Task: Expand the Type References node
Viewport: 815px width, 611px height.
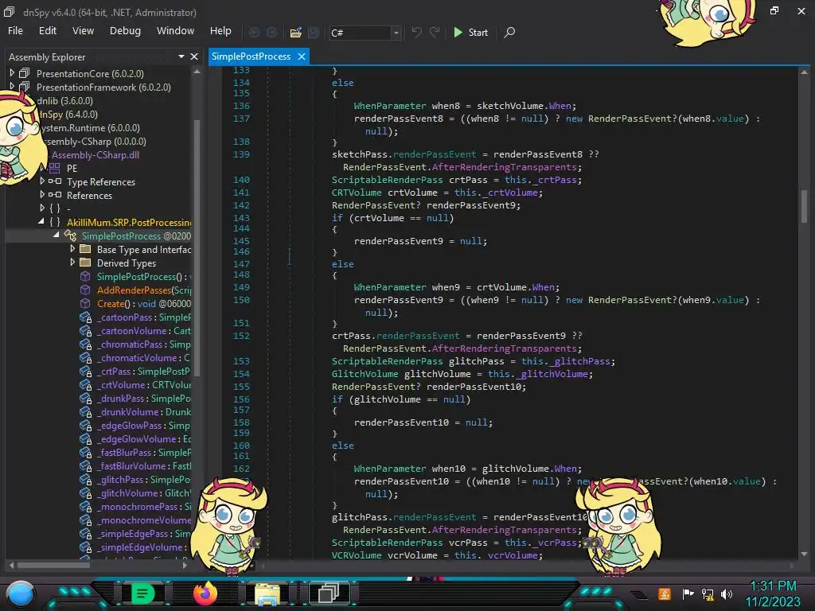Action: [42, 181]
